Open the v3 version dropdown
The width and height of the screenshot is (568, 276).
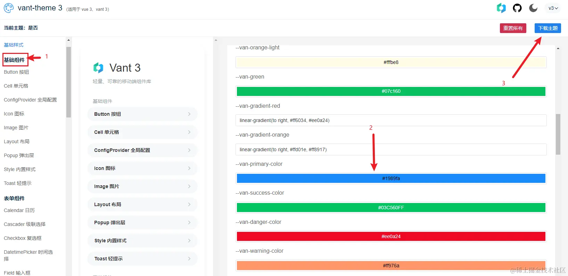[x=553, y=8]
